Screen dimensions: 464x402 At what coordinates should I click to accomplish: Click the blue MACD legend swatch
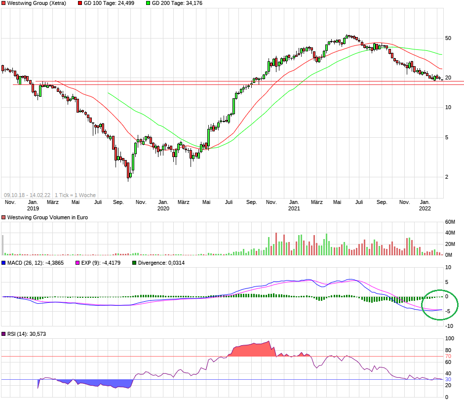(3, 263)
